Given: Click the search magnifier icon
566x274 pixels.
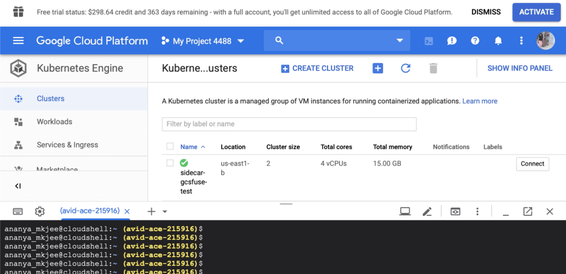Looking at the screenshot, I should point(279,40).
